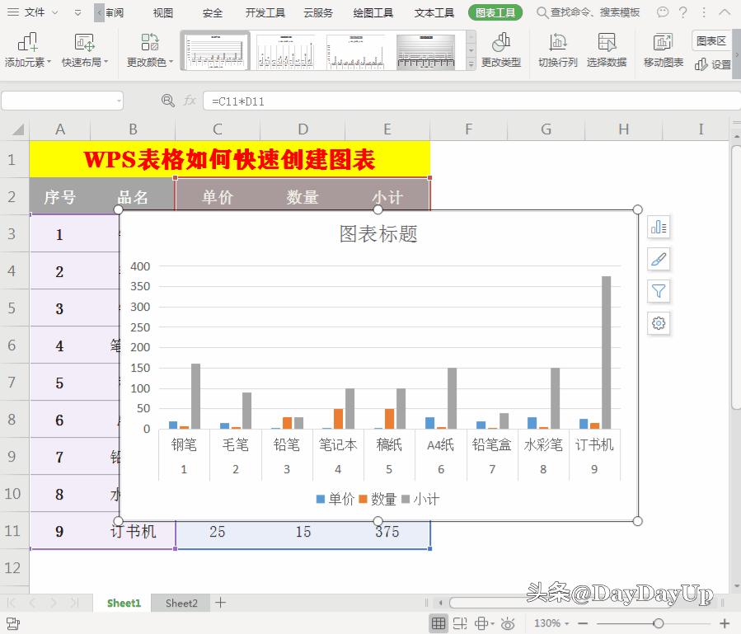Click the + to add a new worksheet

click(219, 603)
